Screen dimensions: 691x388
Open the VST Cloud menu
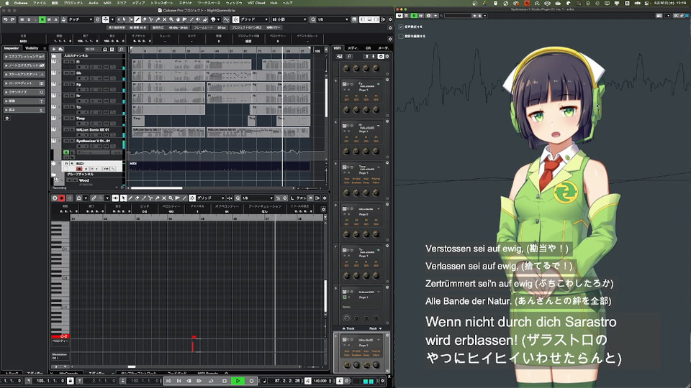pos(256,3)
